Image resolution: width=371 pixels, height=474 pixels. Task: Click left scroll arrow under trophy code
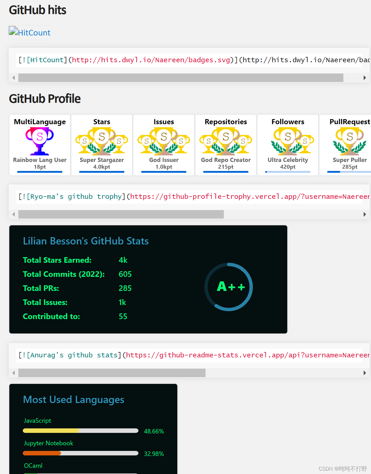pos(14,214)
